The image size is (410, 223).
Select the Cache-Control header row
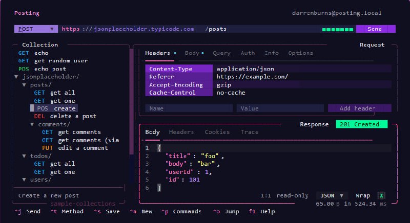click(268, 93)
